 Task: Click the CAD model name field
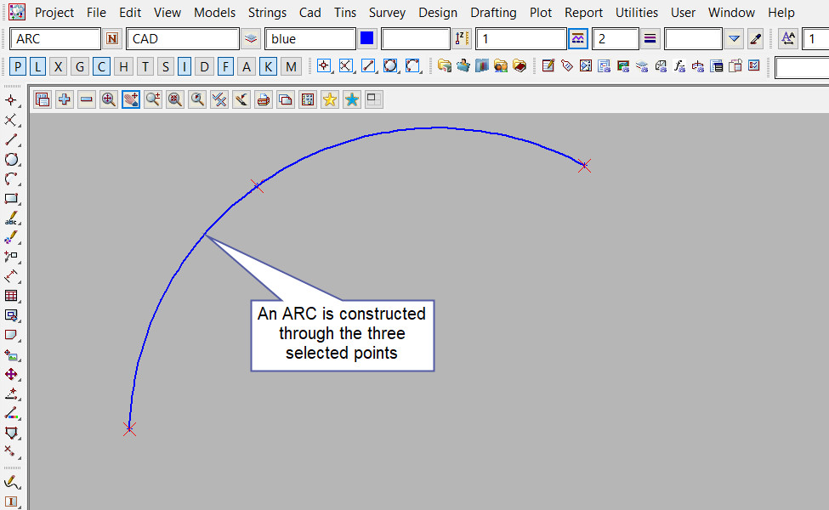click(182, 39)
